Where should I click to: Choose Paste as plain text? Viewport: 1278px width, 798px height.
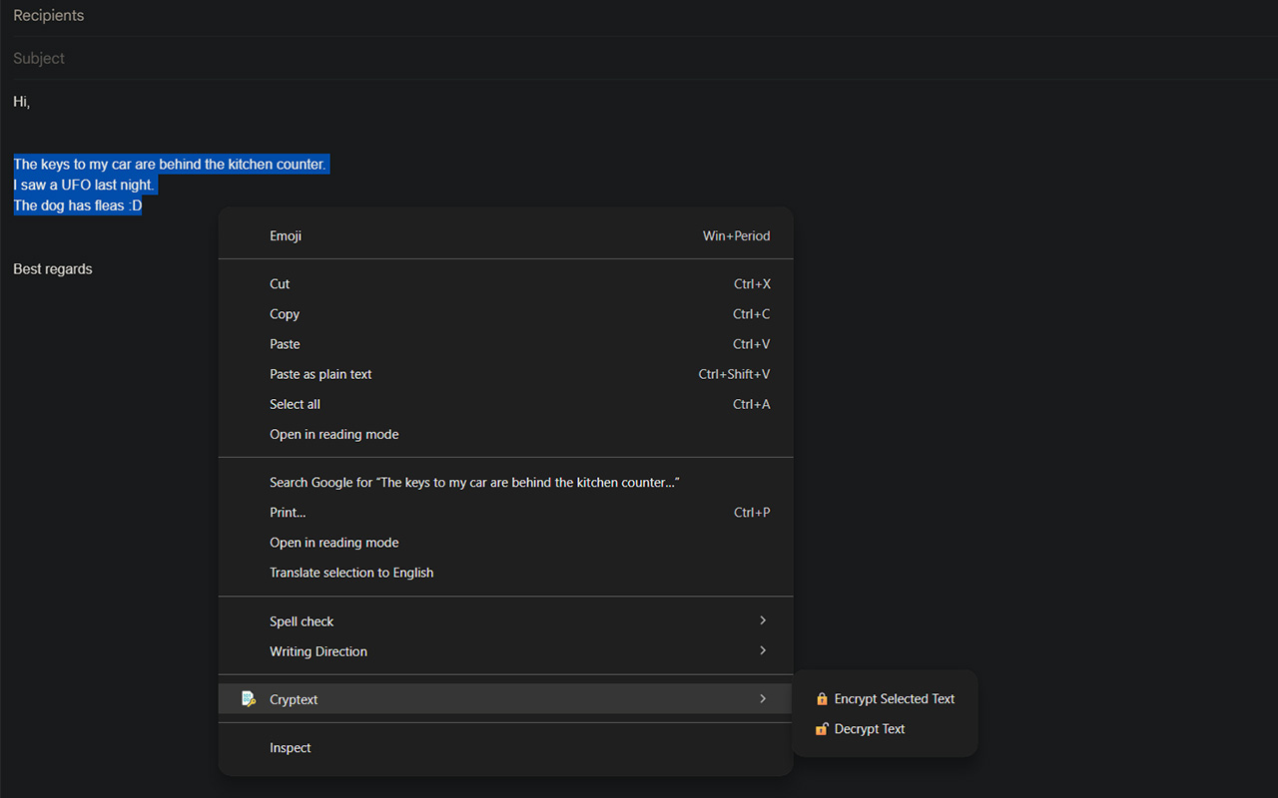click(x=505, y=374)
